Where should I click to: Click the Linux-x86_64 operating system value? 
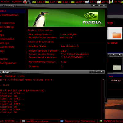coord(68,34)
